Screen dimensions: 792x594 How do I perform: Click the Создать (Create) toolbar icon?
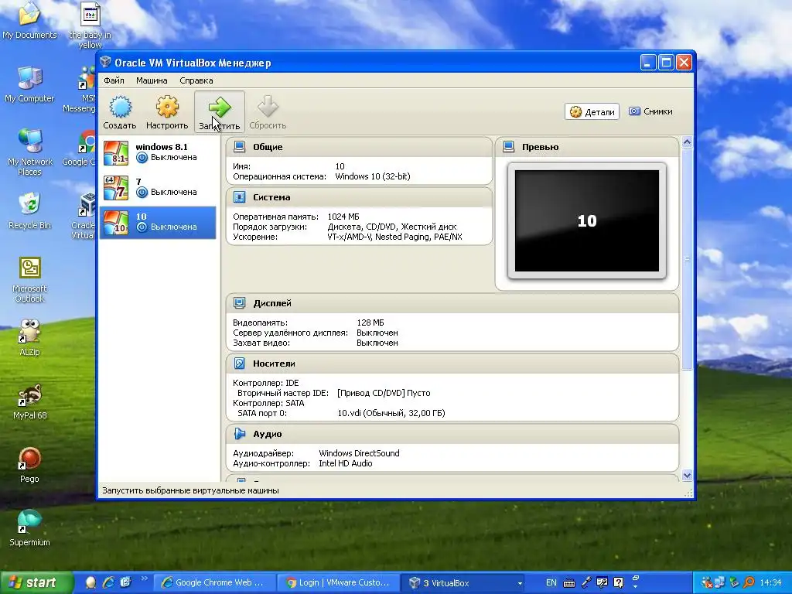120,111
